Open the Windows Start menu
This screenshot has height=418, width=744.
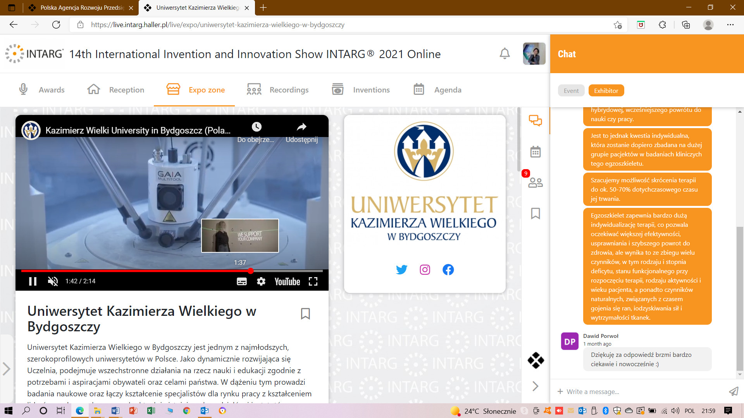pos(9,411)
